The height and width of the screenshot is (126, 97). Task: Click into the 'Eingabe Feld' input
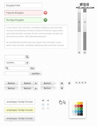pyautogui.click(x=23, y=6)
